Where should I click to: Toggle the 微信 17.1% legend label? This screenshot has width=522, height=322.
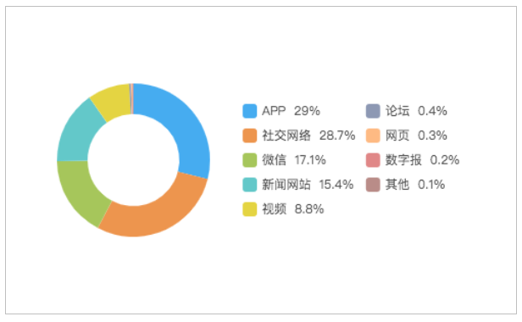coord(293,160)
